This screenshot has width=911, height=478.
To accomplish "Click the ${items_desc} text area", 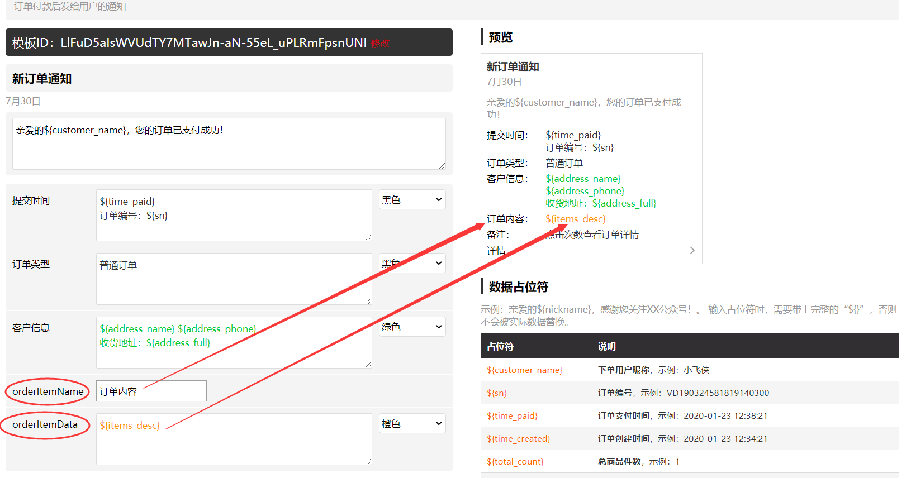I will coord(234,439).
